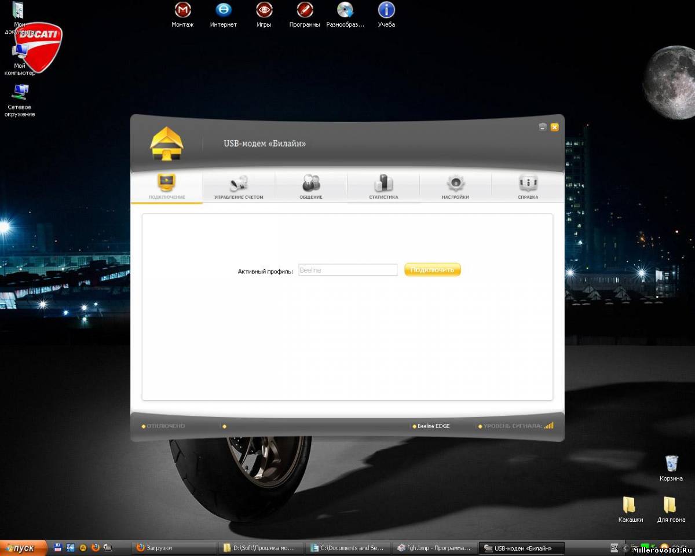Select the Сетевое окружение desktop icon
Screen dimensions: 695x556
[20, 100]
